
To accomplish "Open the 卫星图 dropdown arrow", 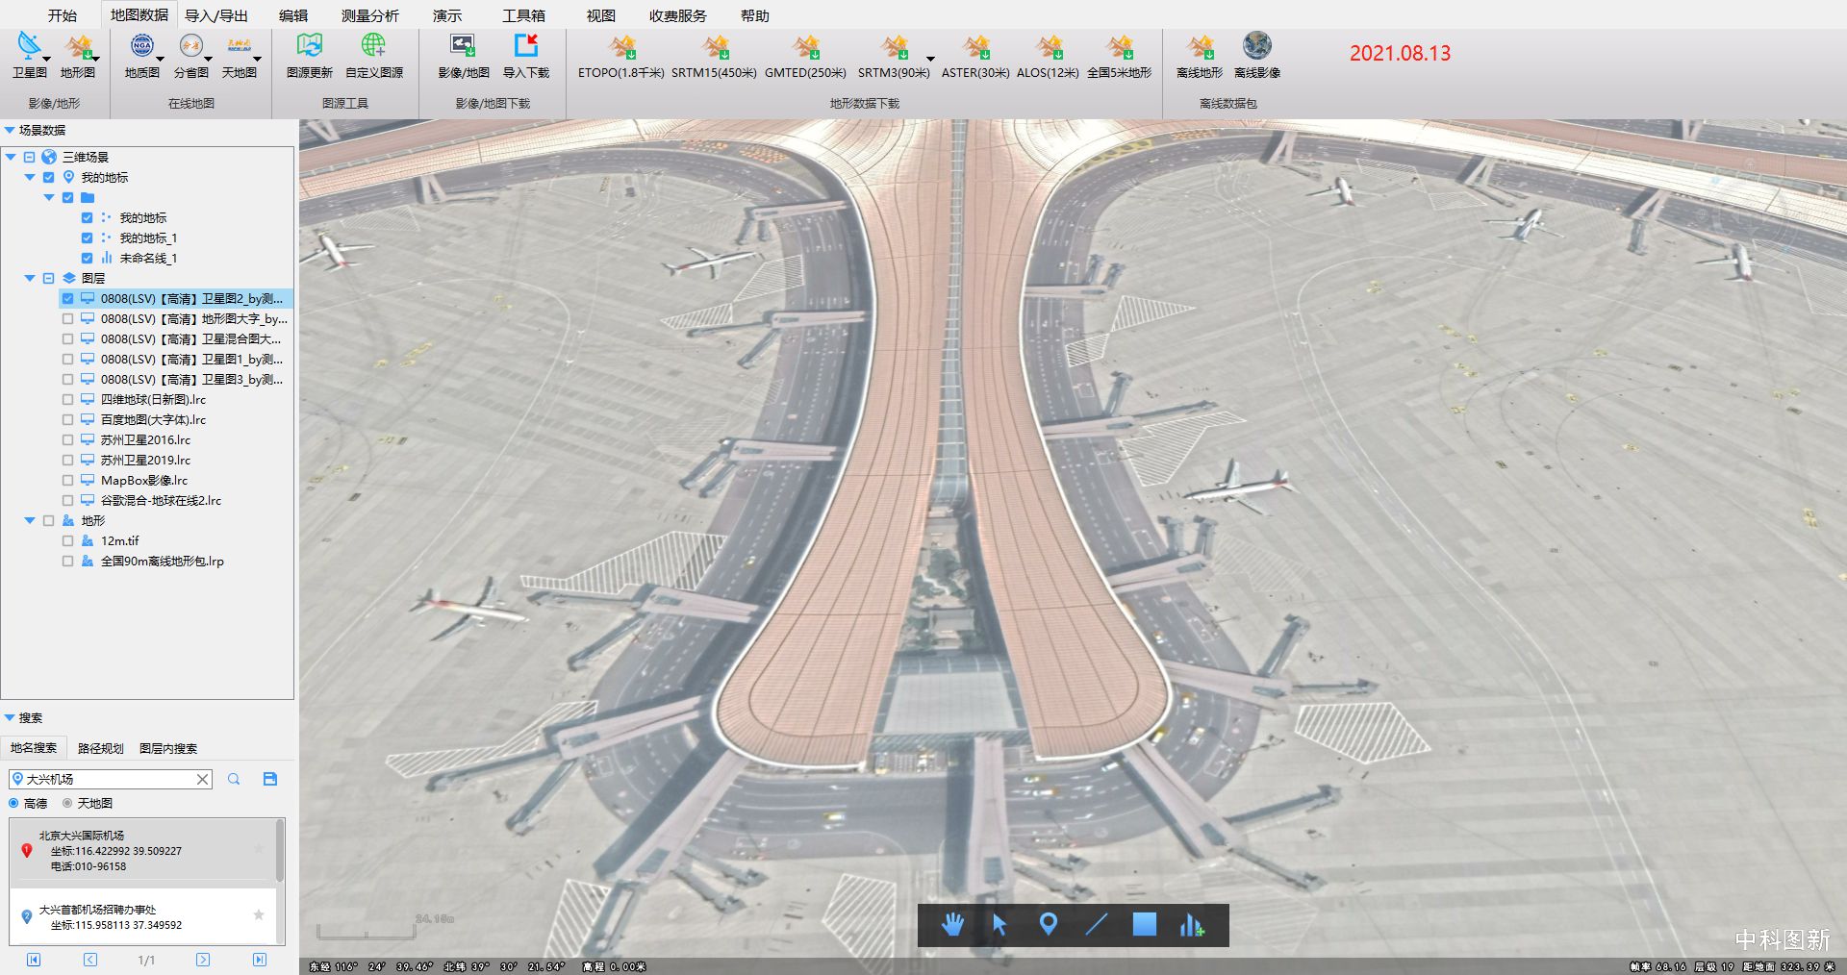I will [46, 59].
